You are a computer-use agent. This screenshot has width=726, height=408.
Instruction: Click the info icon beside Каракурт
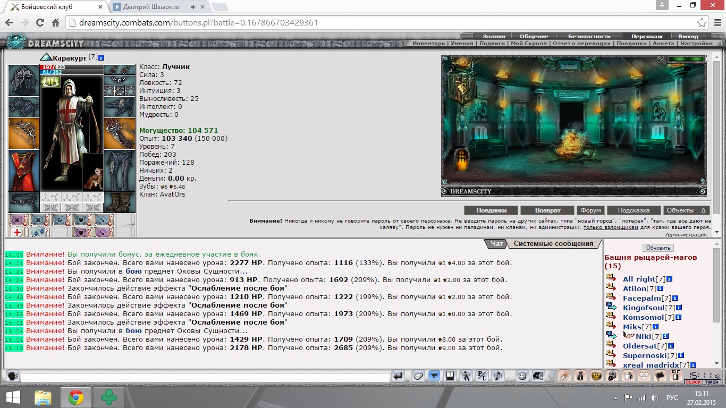pos(102,57)
